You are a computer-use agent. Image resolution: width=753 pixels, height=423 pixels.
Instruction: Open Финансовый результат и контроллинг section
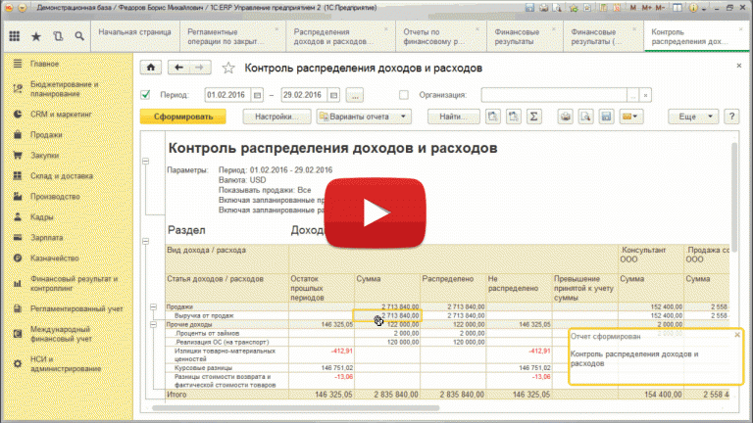pos(74,283)
